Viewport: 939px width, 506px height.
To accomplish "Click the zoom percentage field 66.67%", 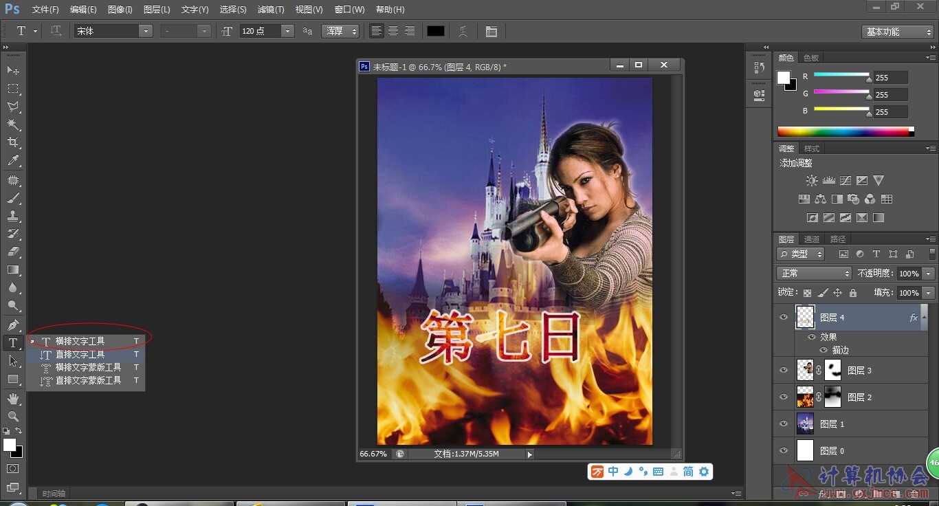I will pyautogui.click(x=373, y=454).
